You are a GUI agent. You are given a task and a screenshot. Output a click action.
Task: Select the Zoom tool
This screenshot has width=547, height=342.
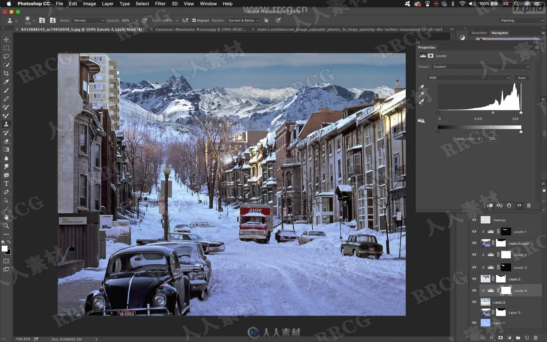pos(6,226)
